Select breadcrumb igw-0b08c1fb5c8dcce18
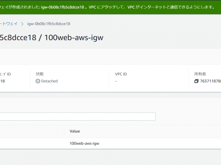Screen dimensions: 221x165 [49, 24]
